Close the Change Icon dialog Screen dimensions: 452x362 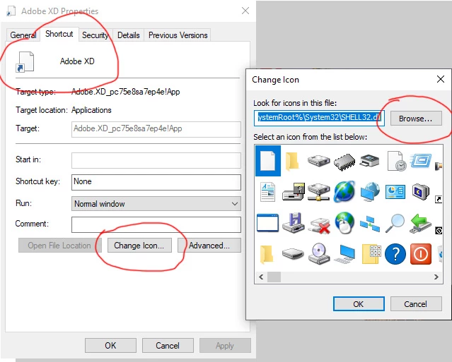(441, 79)
